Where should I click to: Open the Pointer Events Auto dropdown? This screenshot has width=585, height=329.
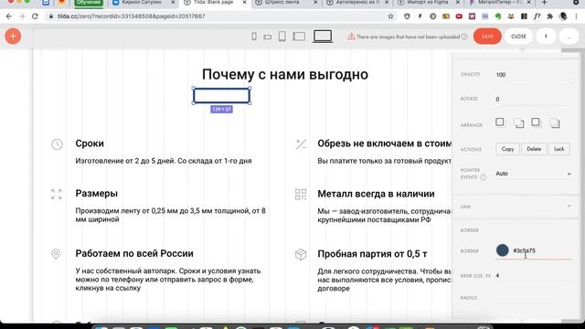tap(533, 174)
